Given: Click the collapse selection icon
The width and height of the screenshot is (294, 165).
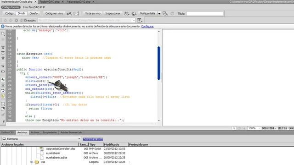Looking at the screenshot, I should 3,53.
